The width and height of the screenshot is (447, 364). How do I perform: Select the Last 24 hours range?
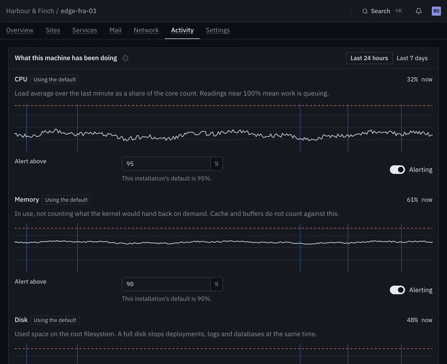click(369, 58)
